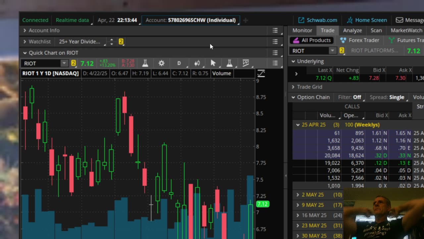
Task: Expand the 16 MAY 25 expiration
Action: coord(298,215)
